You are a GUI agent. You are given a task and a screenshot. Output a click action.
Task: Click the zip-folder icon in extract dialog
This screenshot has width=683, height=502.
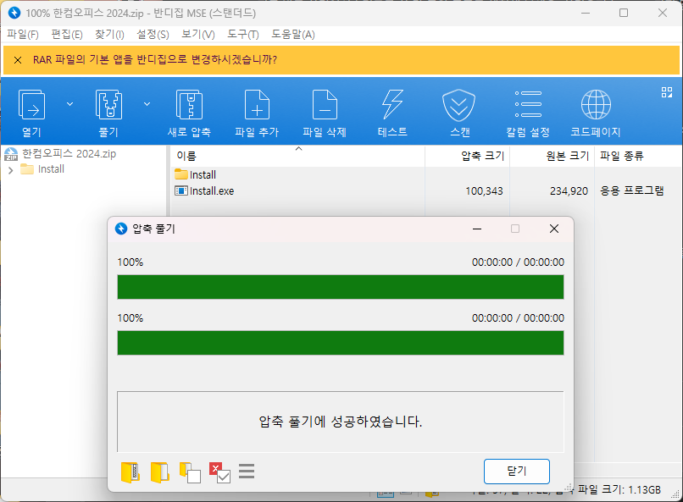(130, 472)
